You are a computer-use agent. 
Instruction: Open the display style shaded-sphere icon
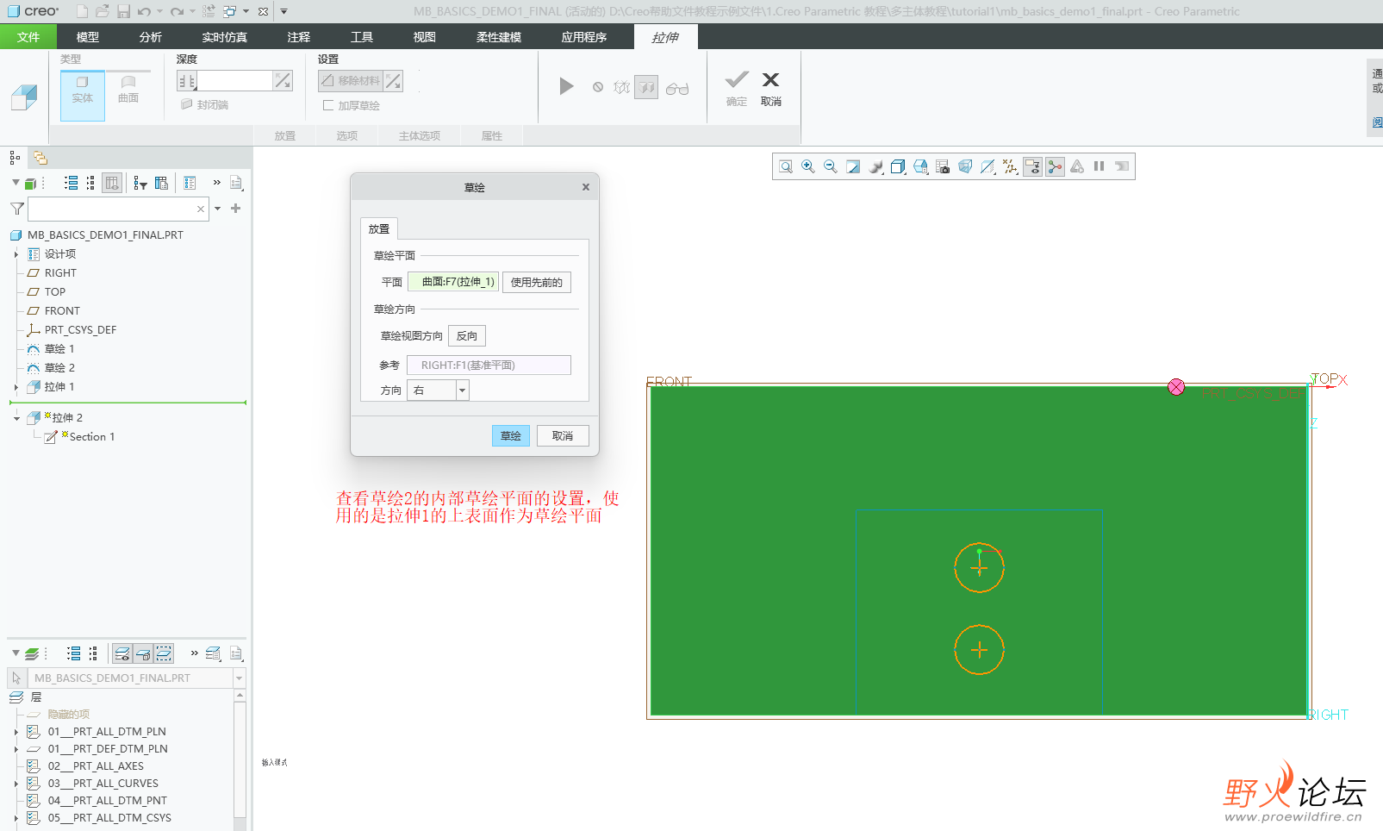tap(875, 166)
